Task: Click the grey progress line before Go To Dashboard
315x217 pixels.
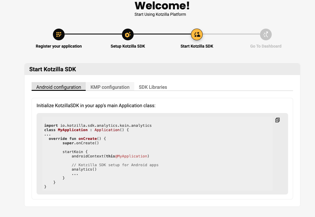Action: (231, 34)
